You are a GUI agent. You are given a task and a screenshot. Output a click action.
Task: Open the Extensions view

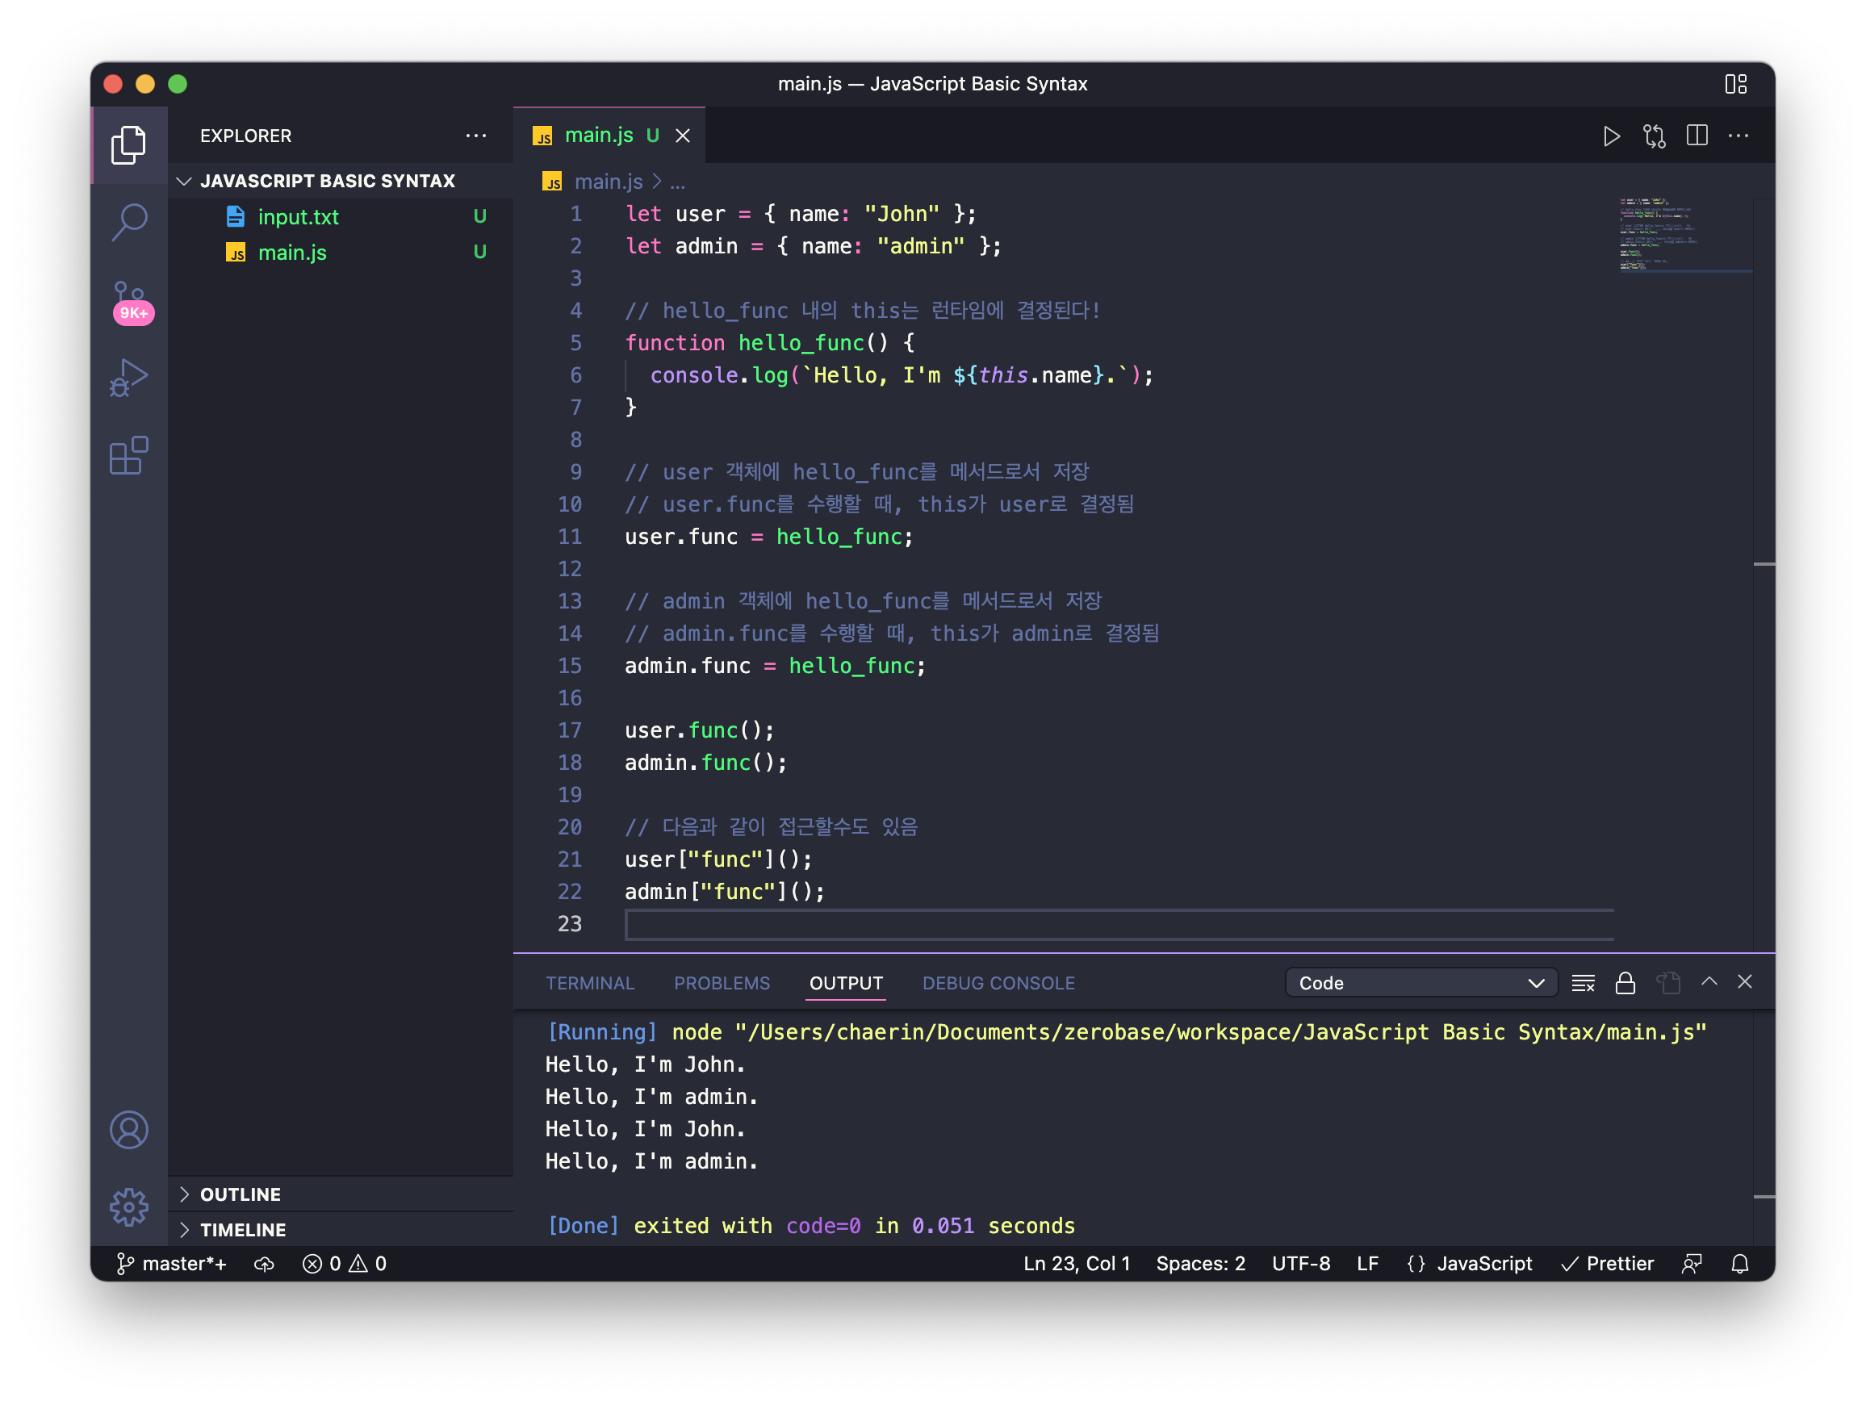click(129, 456)
